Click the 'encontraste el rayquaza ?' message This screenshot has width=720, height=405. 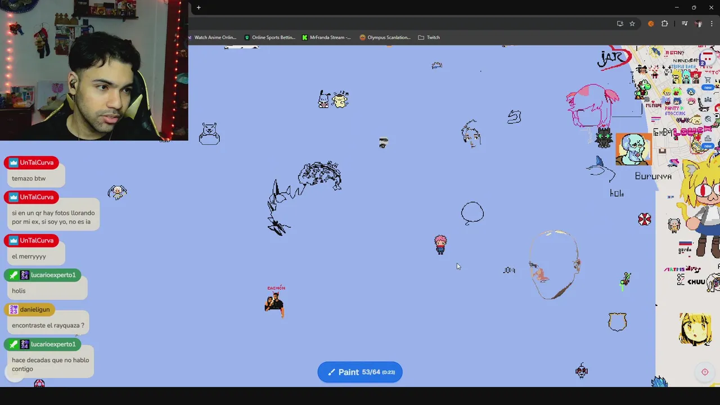pyautogui.click(x=48, y=325)
